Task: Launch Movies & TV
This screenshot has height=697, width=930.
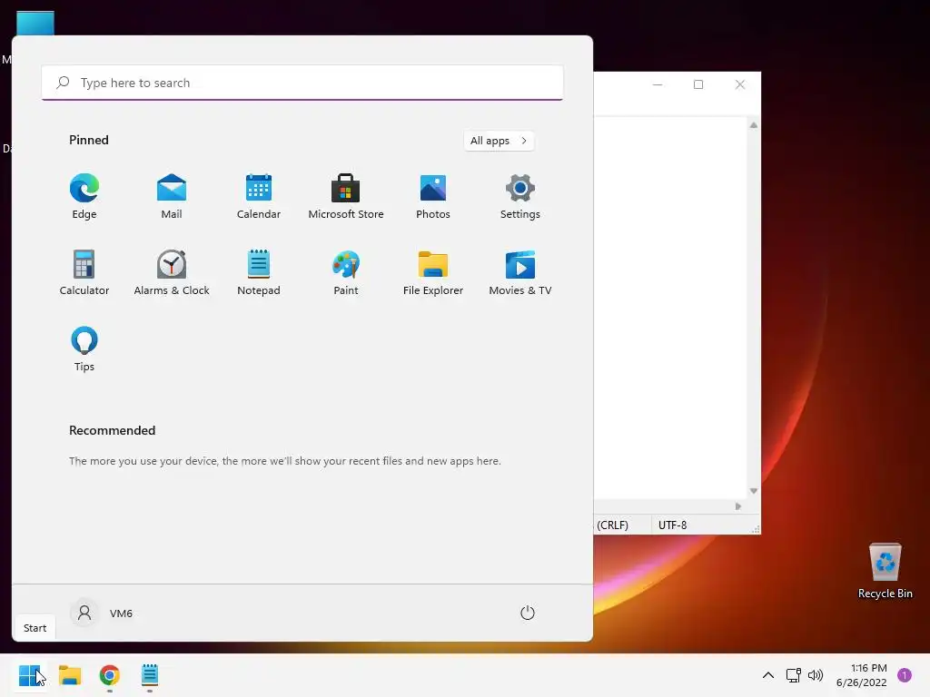Action: tap(520, 273)
